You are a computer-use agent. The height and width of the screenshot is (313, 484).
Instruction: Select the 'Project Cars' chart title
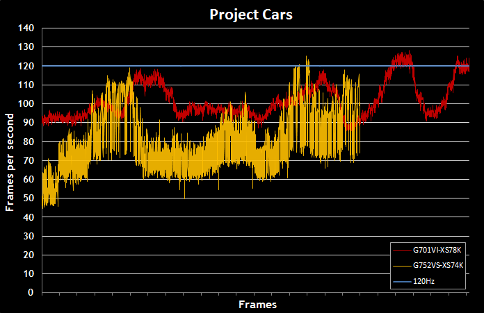(x=251, y=15)
